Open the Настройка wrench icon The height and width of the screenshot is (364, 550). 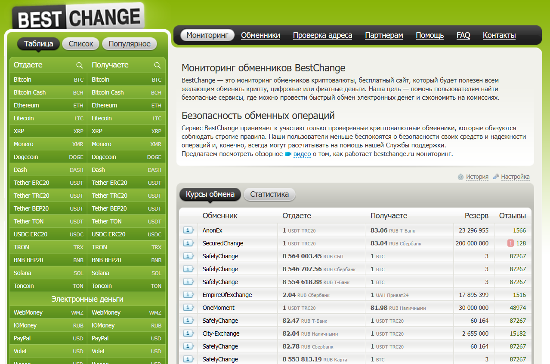click(496, 177)
